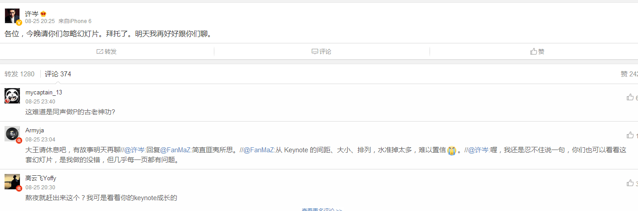Like 高云飞Yoffy's comment with thumbs-up
Screen dimensions: 638x211
(630, 183)
